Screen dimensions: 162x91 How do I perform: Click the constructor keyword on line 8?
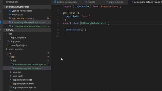pyautogui.click(x=73, y=30)
